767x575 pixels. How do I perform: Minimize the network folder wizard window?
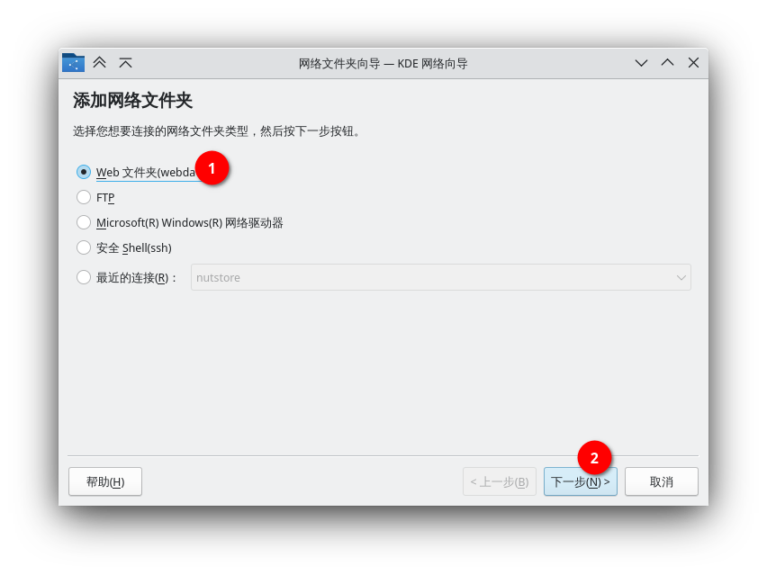pos(641,63)
